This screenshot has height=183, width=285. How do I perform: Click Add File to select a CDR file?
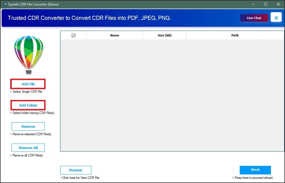point(28,84)
